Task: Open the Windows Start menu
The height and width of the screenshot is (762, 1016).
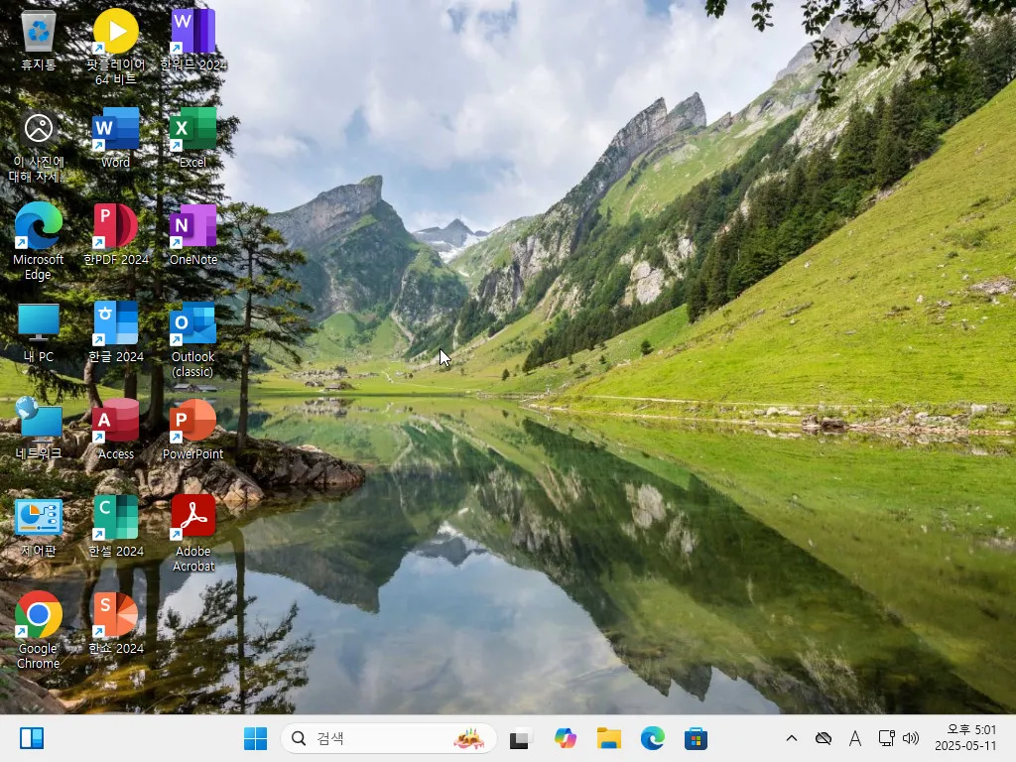Action: click(x=255, y=739)
